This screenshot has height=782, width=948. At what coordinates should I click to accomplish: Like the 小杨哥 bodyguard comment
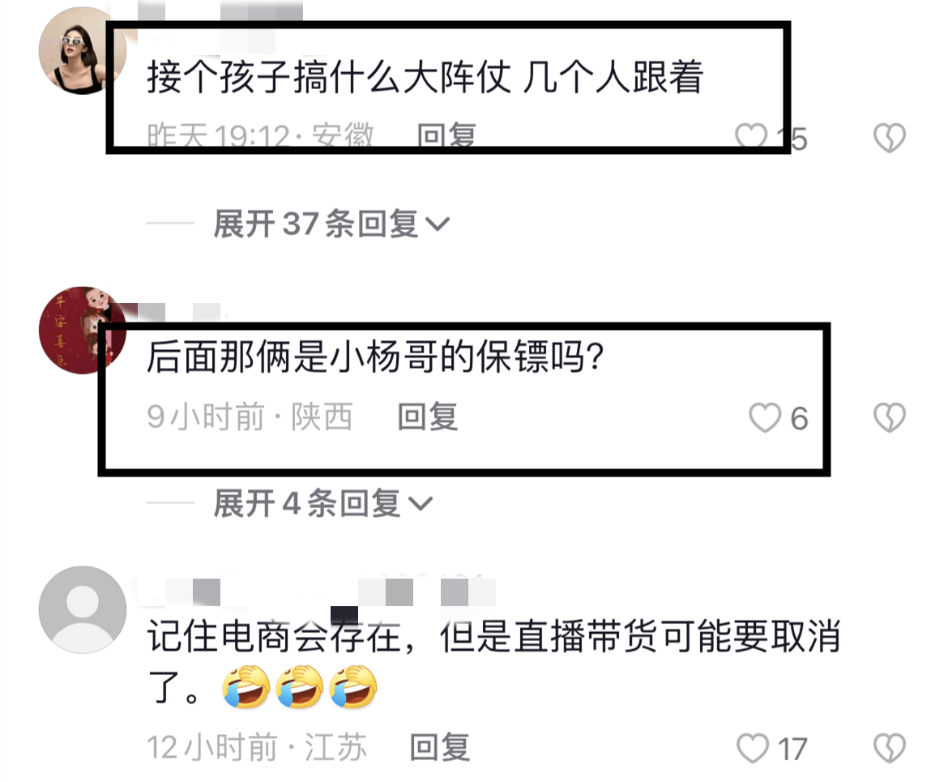765,417
